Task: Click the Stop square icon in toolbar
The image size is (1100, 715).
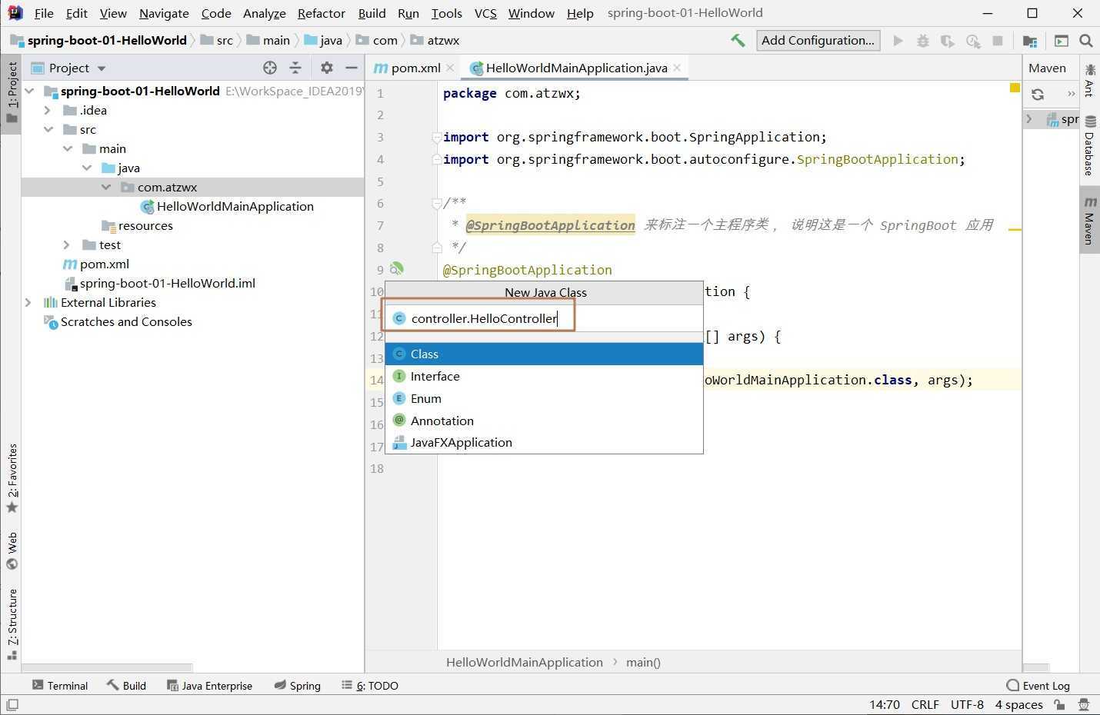Action: 998,41
